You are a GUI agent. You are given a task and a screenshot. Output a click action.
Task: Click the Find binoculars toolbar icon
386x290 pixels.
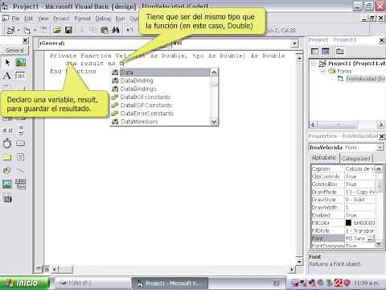(116, 30)
